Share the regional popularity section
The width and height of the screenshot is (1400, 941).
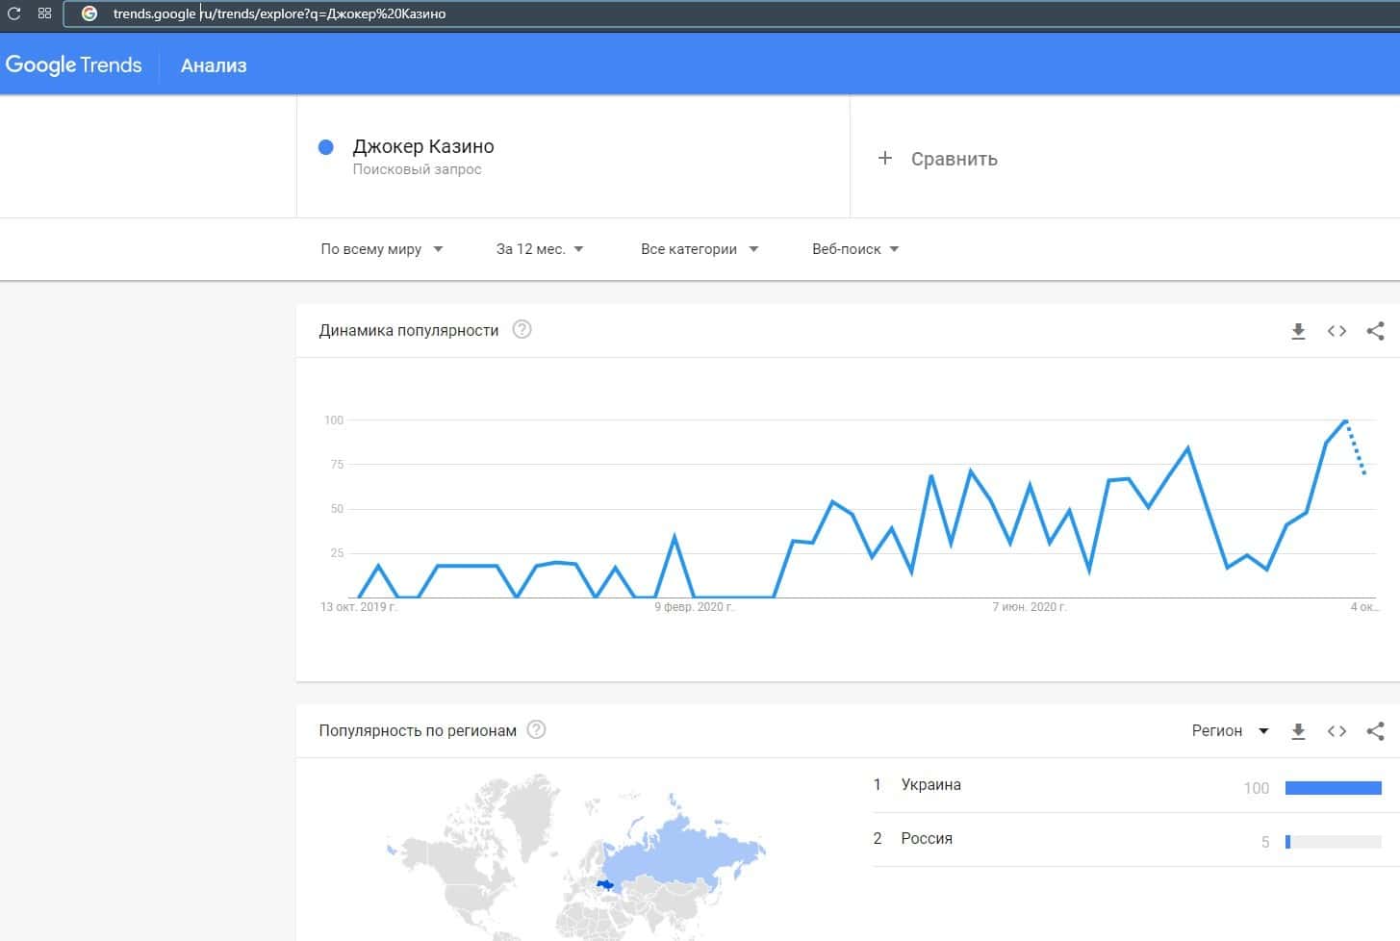click(1375, 731)
